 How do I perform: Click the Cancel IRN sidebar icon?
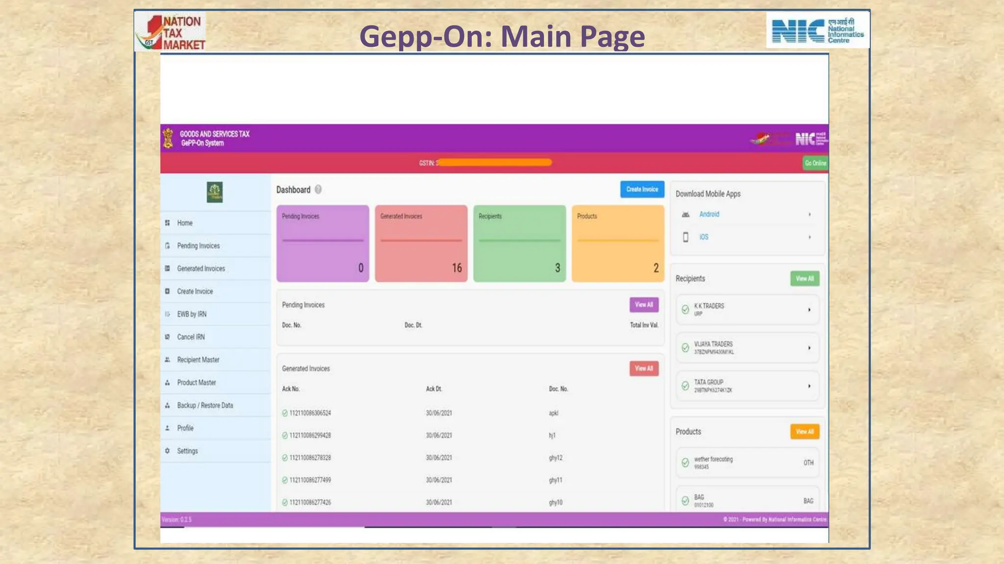click(167, 337)
